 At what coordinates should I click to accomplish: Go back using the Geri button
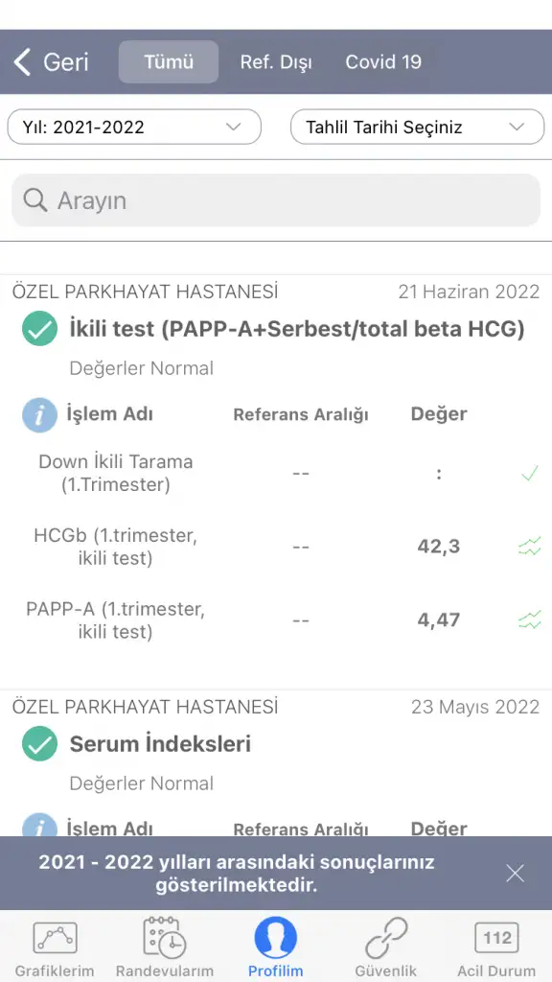point(52,62)
